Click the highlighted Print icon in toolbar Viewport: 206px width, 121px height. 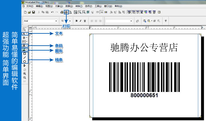click(x=66, y=12)
